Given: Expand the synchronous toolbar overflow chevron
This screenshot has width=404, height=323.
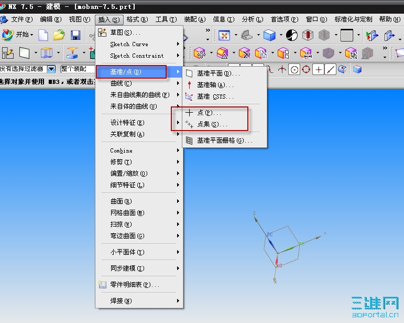Looking at the screenshot, I should pyautogui.click(x=385, y=48).
